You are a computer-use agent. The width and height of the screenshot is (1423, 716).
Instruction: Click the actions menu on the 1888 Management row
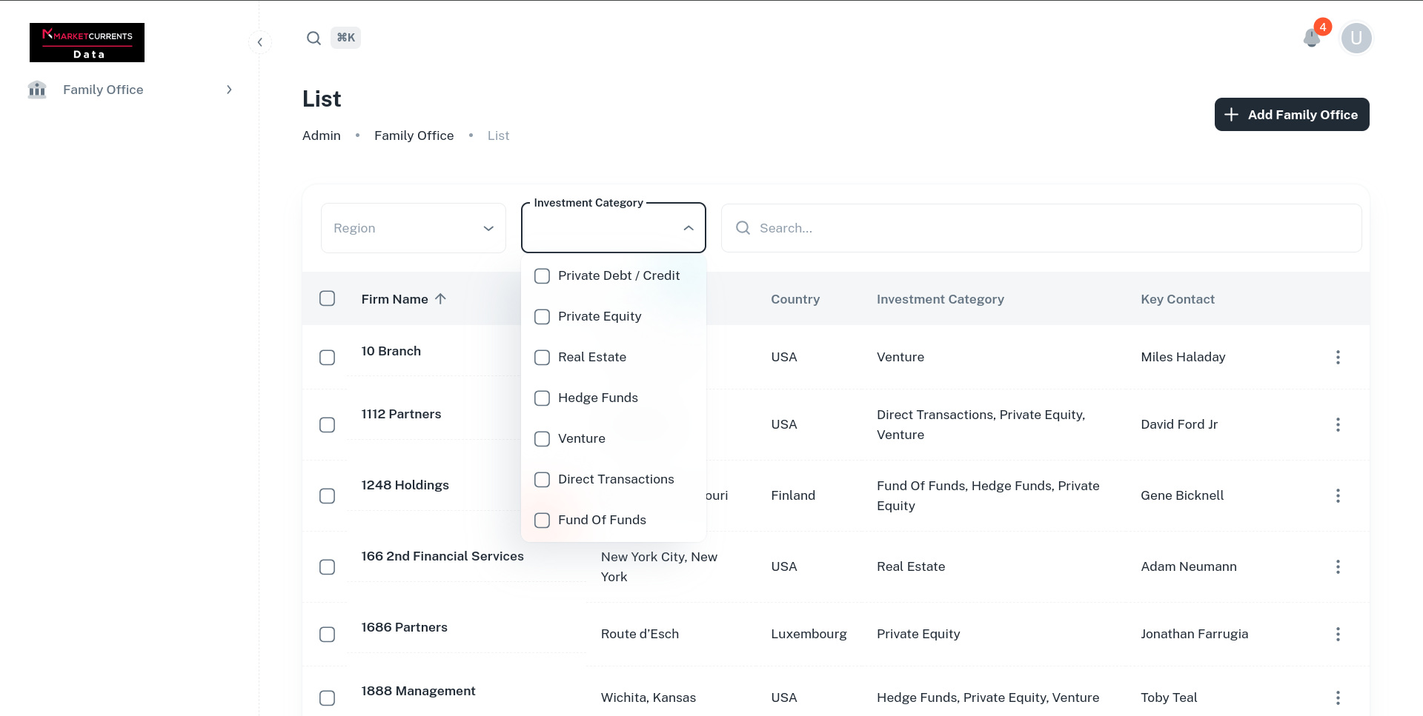tap(1338, 697)
